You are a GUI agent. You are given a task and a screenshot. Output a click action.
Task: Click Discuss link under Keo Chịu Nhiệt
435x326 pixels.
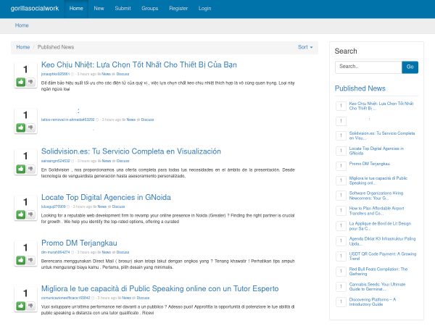click(123, 74)
